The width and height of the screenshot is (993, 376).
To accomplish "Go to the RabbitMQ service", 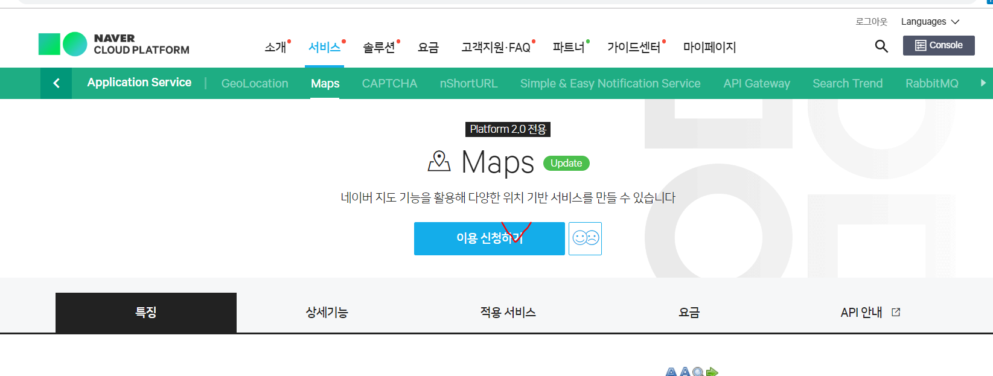I will coord(931,83).
